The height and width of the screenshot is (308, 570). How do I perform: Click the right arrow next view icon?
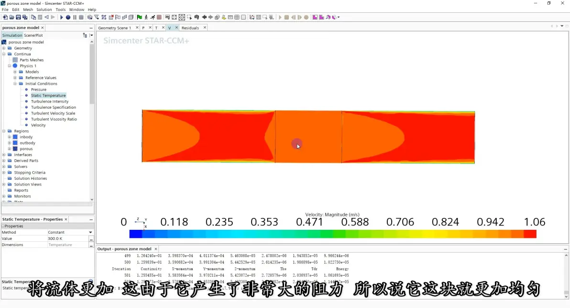210,17
